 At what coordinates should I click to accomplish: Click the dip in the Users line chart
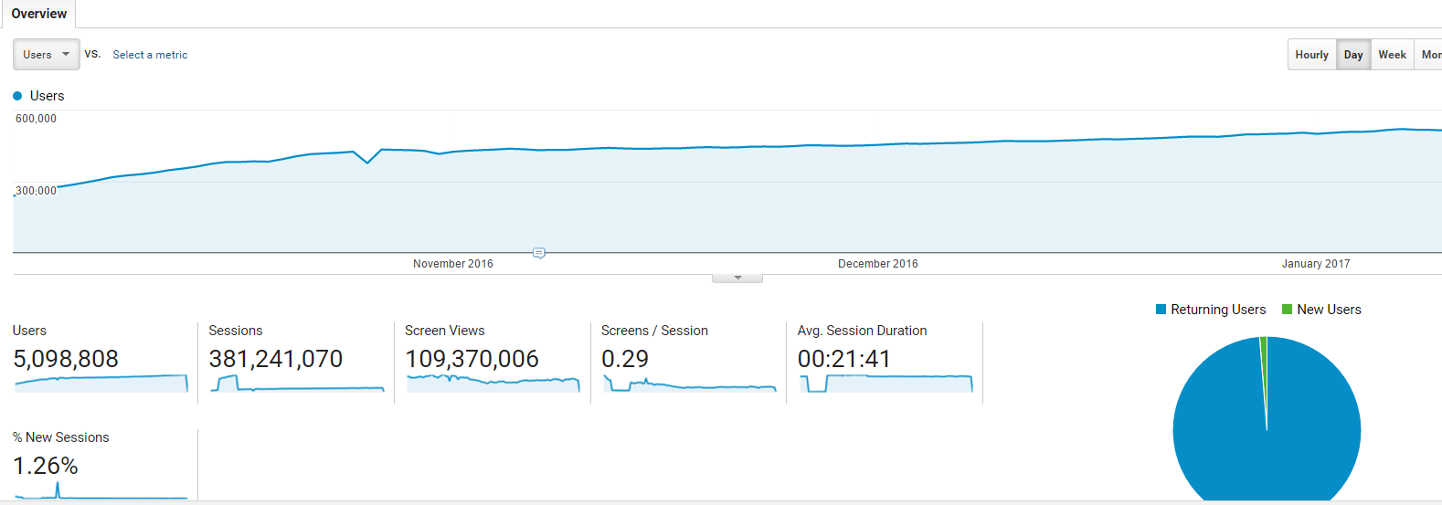click(x=367, y=162)
